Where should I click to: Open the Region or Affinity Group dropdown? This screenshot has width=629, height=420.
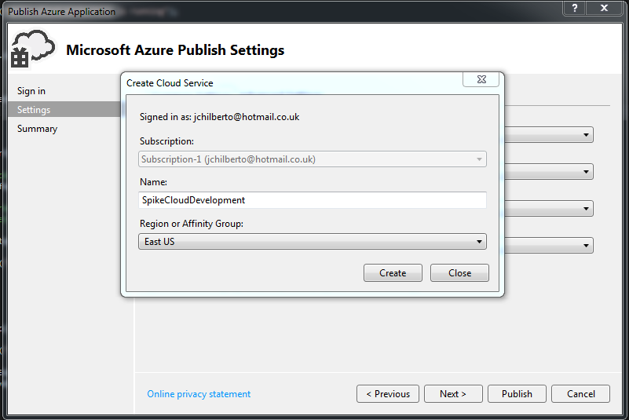(x=313, y=242)
